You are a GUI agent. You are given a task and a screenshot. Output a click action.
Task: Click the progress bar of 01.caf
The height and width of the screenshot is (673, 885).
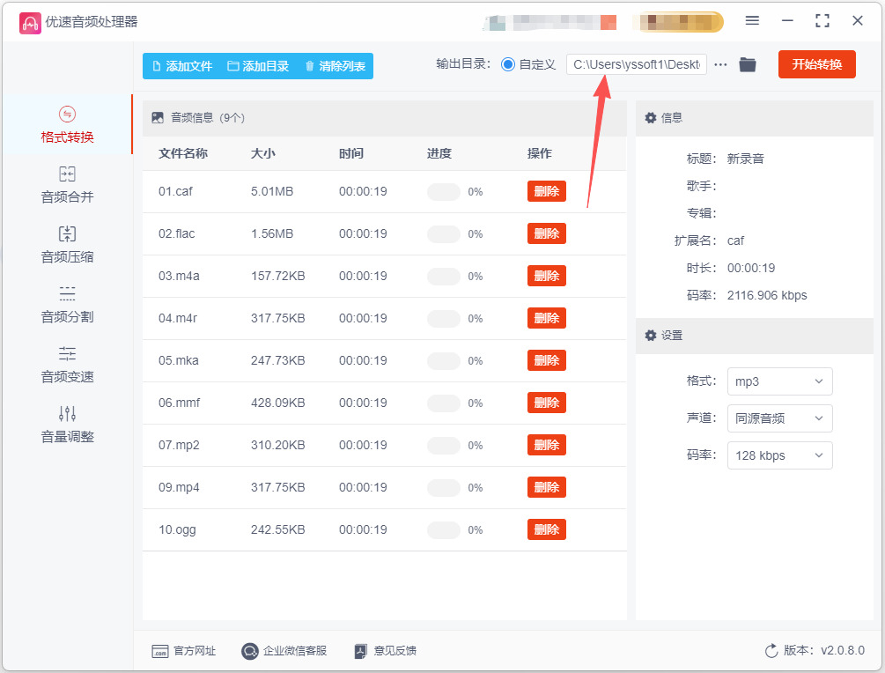(x=444, y=192)
